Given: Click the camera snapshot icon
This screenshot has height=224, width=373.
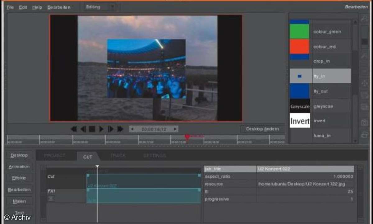Looking at the screenshot, I should [364, 122].
